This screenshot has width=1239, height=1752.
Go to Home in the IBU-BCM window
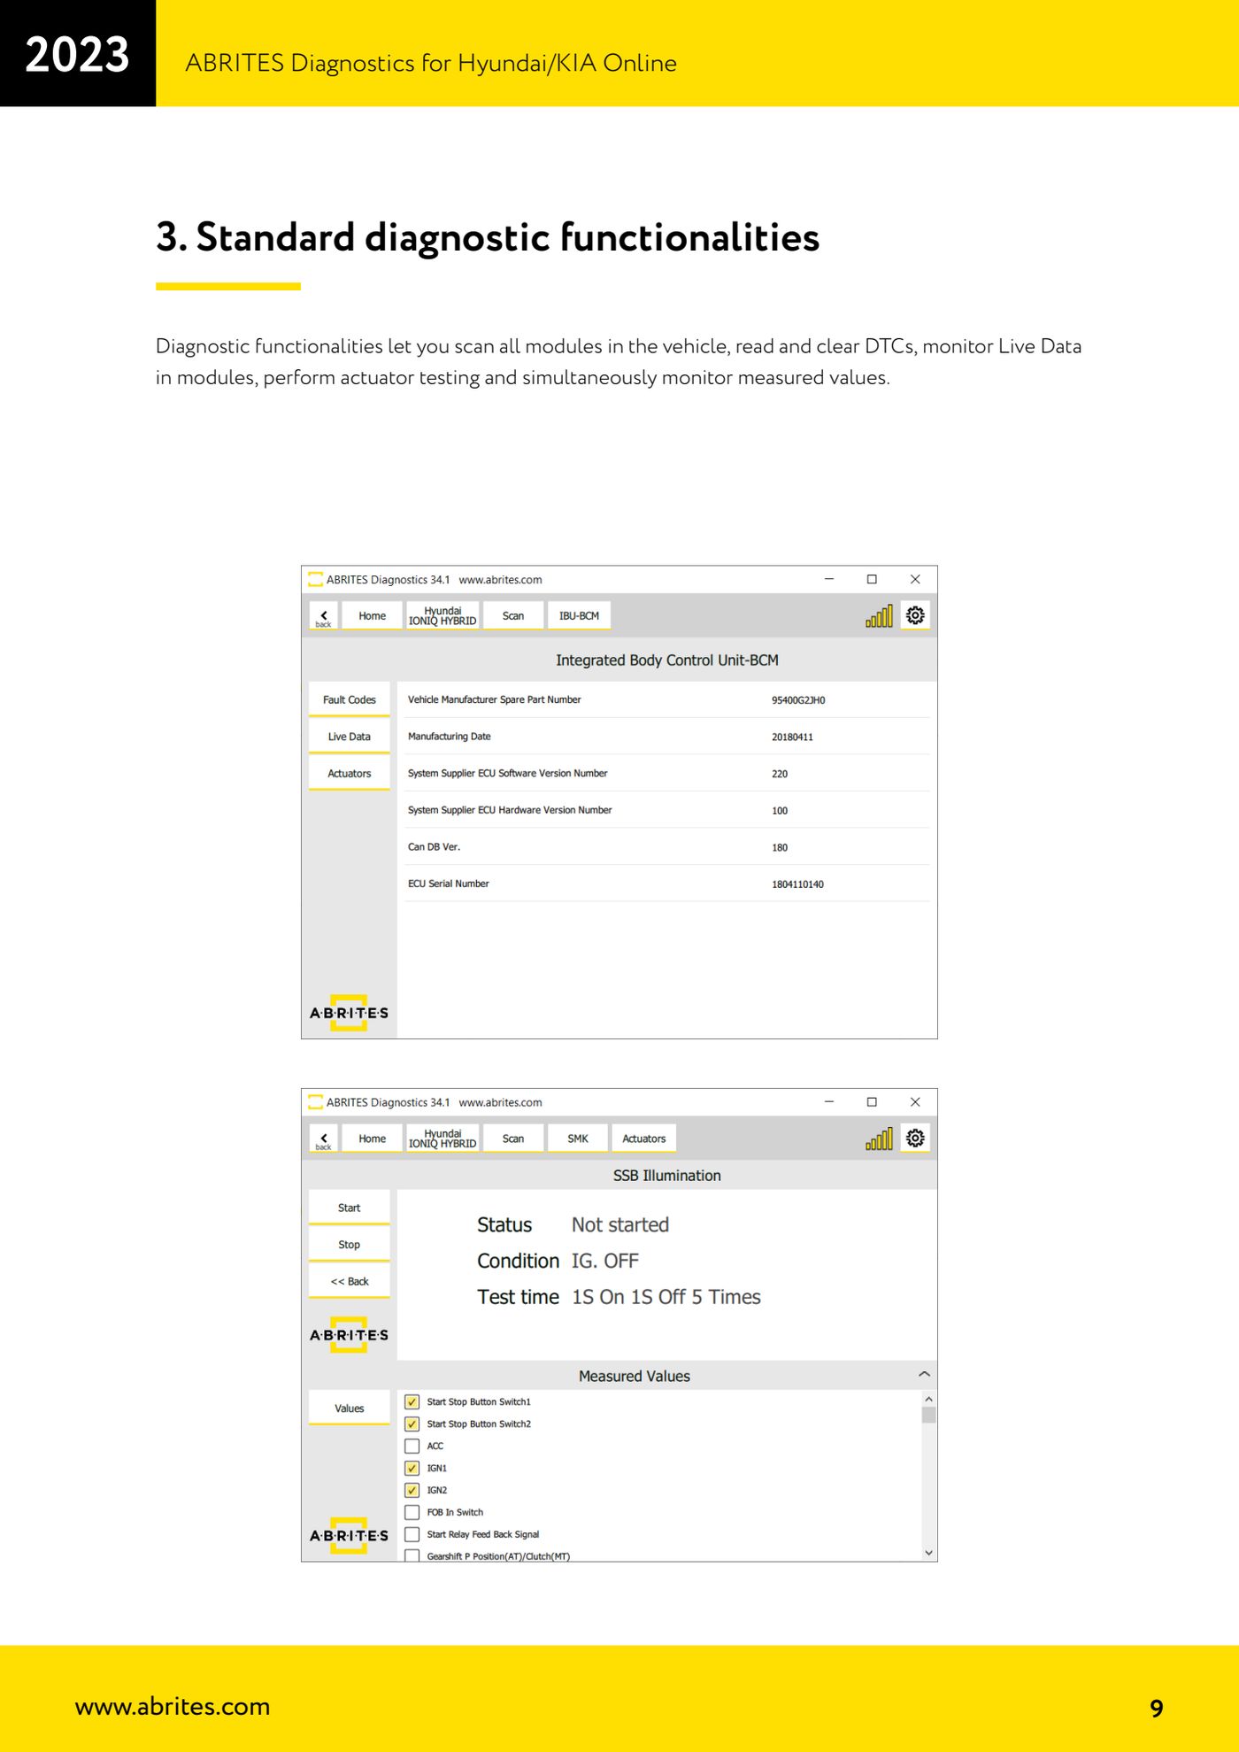(372, 616)
